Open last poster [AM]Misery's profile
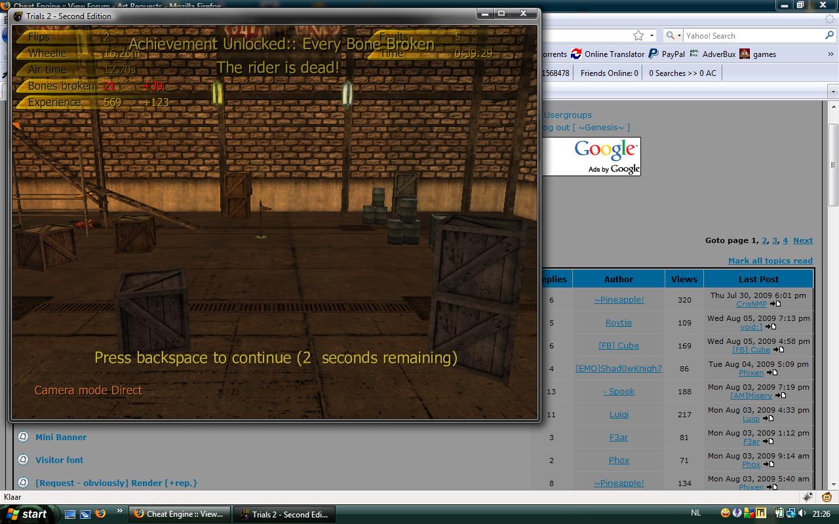 (x=751, y=396)
